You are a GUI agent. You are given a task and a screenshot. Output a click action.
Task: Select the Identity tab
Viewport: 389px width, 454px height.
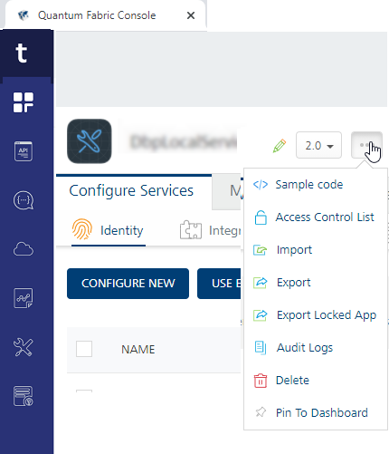109,230
